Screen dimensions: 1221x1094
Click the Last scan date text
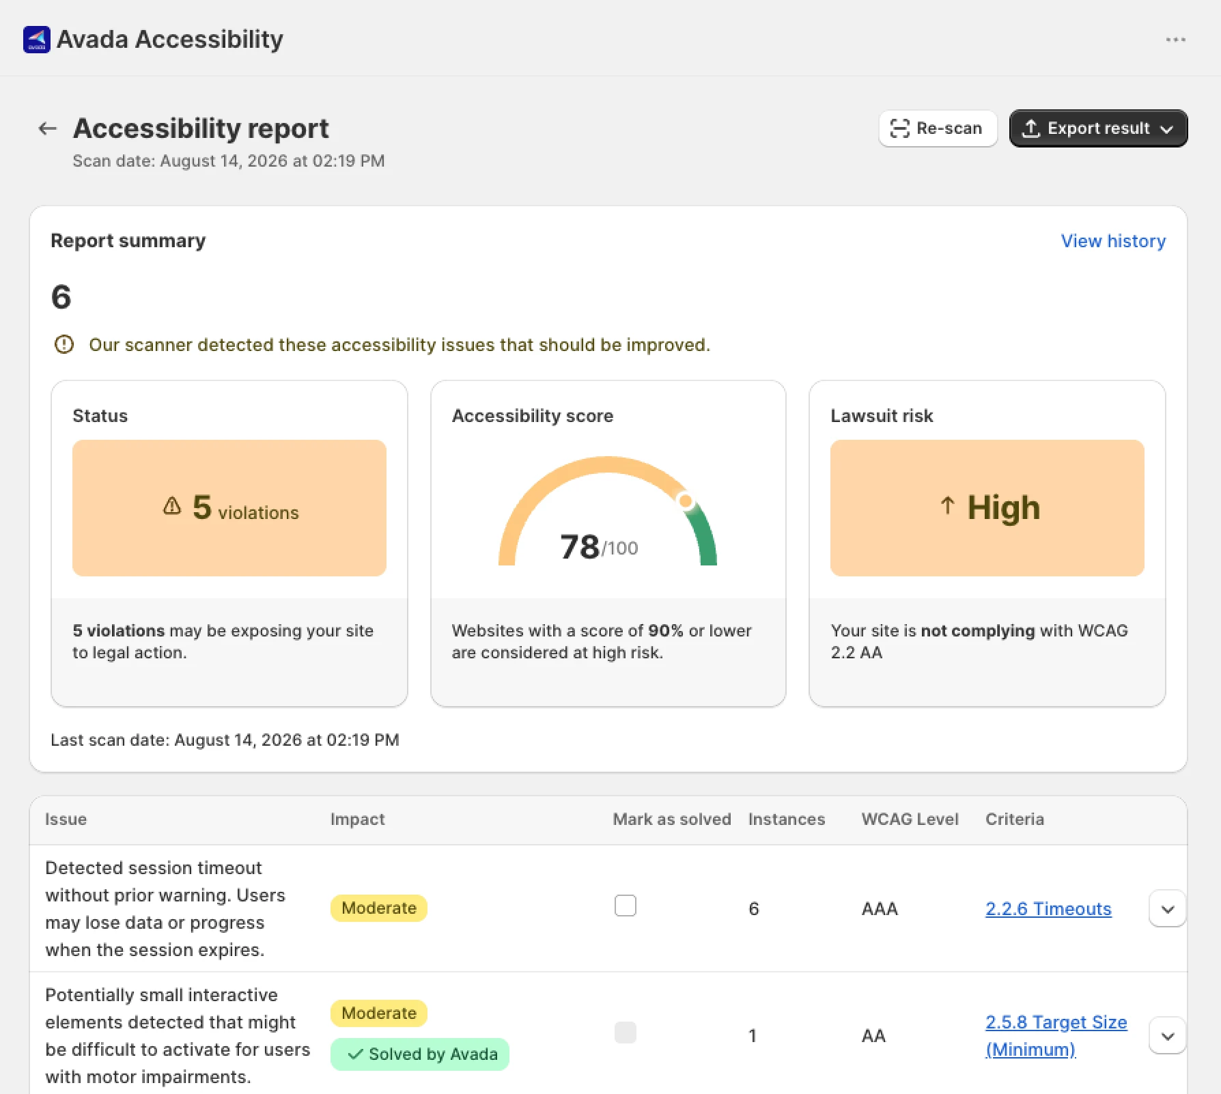coord(225,740)
